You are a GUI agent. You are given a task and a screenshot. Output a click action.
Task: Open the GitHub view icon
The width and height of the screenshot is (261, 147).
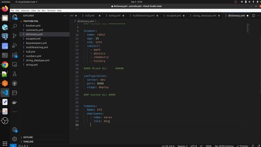pos(15,83)
